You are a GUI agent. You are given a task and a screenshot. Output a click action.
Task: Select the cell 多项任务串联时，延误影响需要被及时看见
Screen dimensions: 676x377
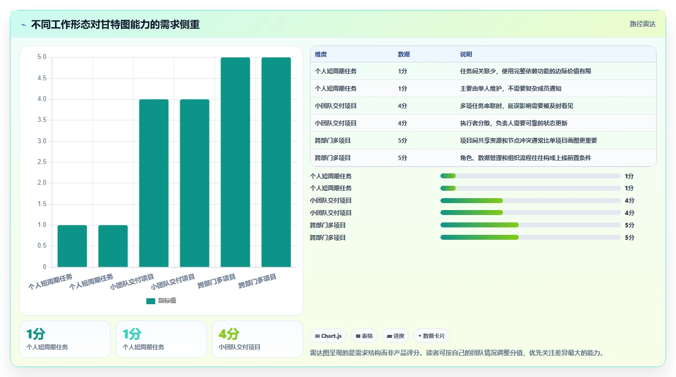(x=517, y=106)
